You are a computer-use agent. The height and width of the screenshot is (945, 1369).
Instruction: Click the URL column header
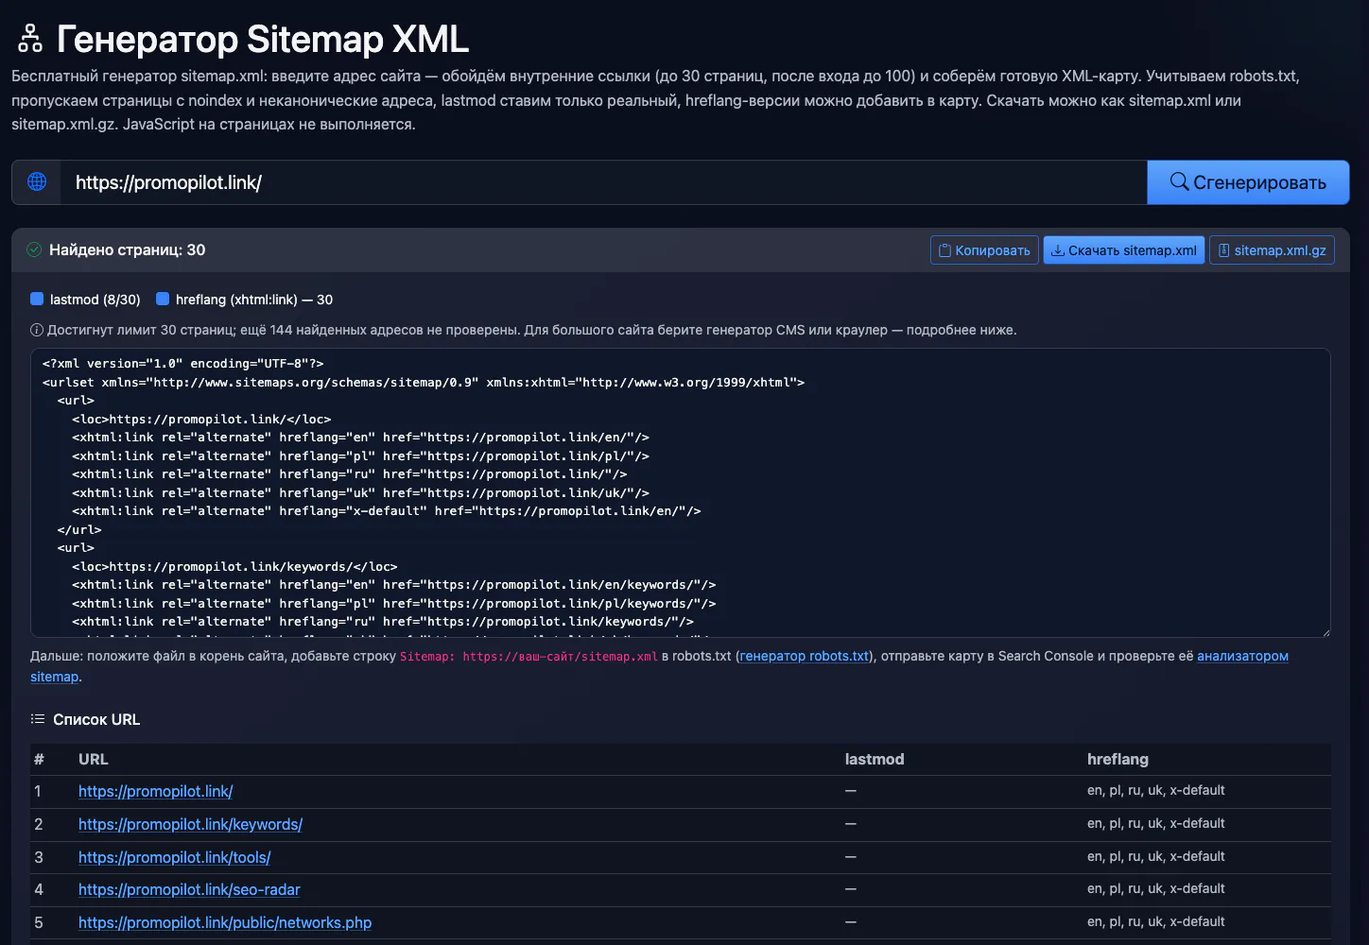click(x=94, y=759)
